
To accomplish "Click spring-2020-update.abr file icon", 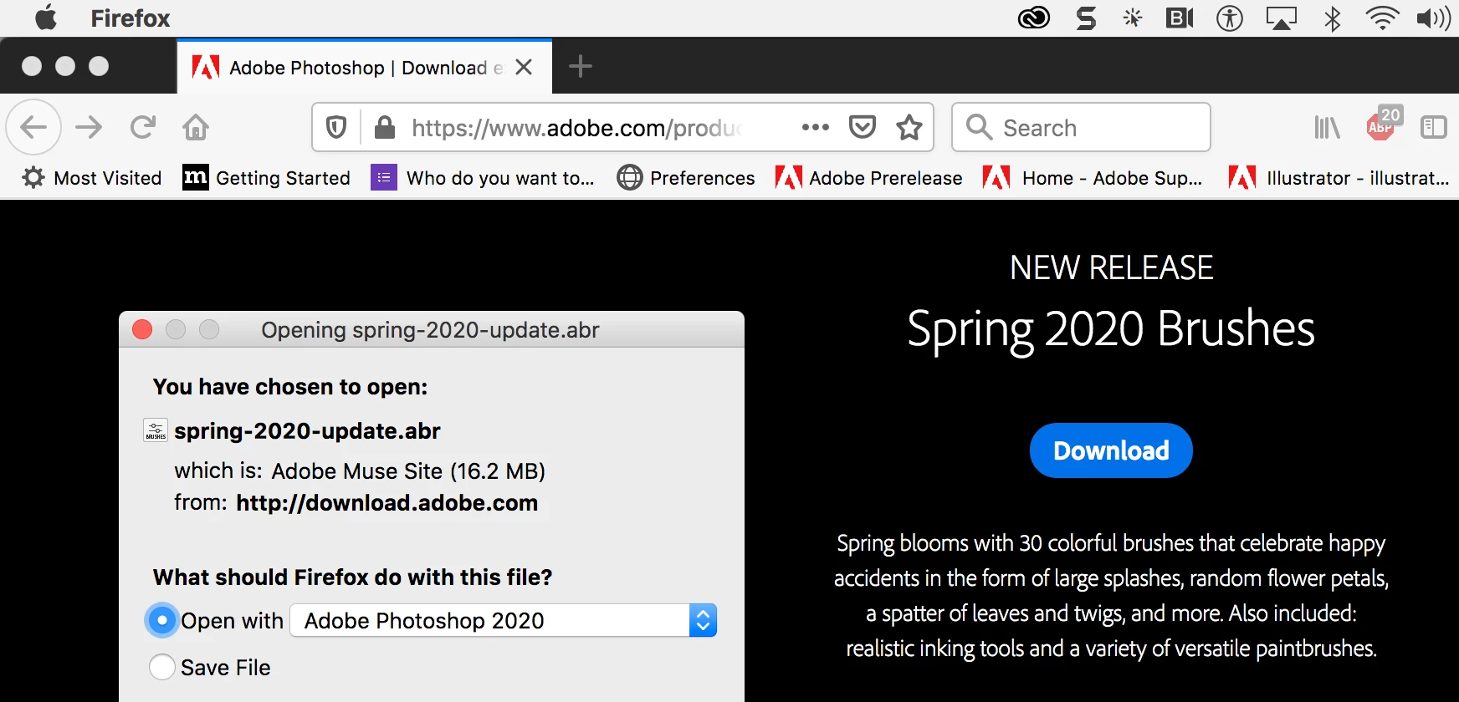I will click(x=156, y=430).
